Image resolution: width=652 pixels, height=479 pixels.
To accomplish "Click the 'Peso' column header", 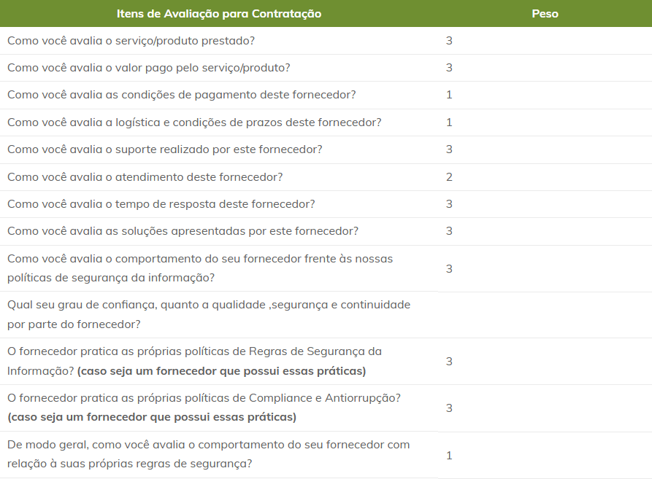I will (x=545, y=14).
